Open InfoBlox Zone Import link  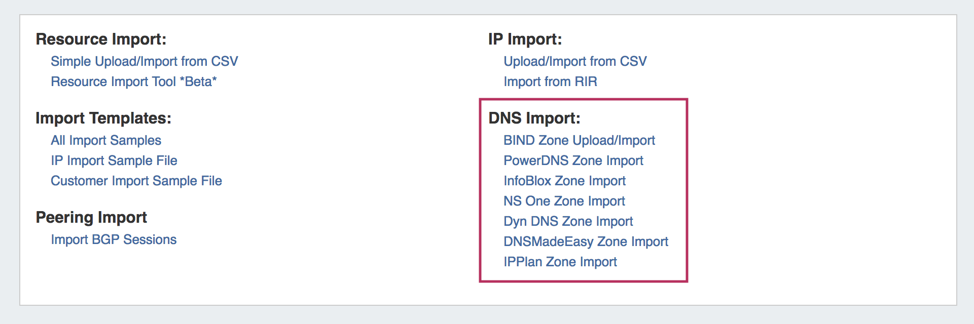click(x=564, y=181)
